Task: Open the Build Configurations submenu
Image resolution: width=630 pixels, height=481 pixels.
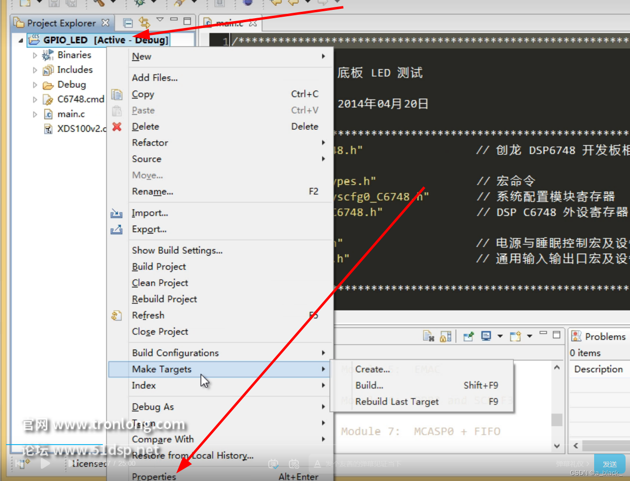Action: tap(221, 353)
